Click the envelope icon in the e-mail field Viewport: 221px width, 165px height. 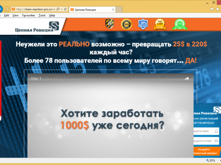click(216, 141)
